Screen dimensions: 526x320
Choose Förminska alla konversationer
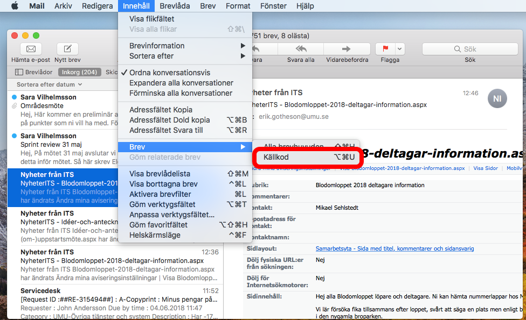tap(185, 93)
